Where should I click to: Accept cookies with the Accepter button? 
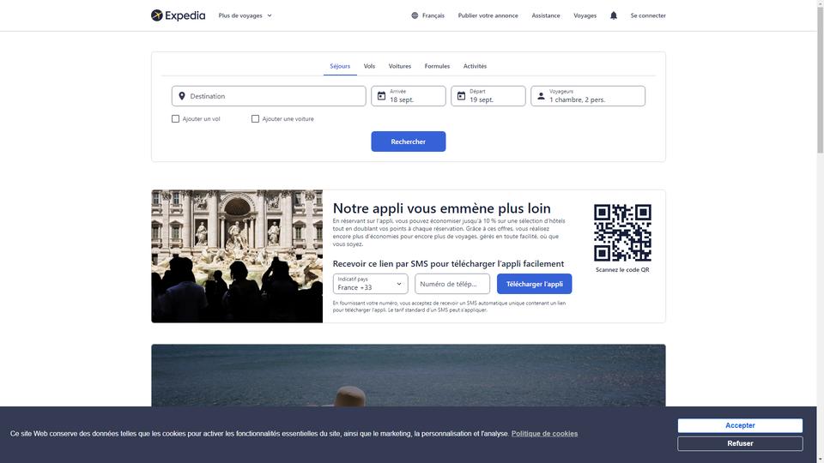(740, 425)
